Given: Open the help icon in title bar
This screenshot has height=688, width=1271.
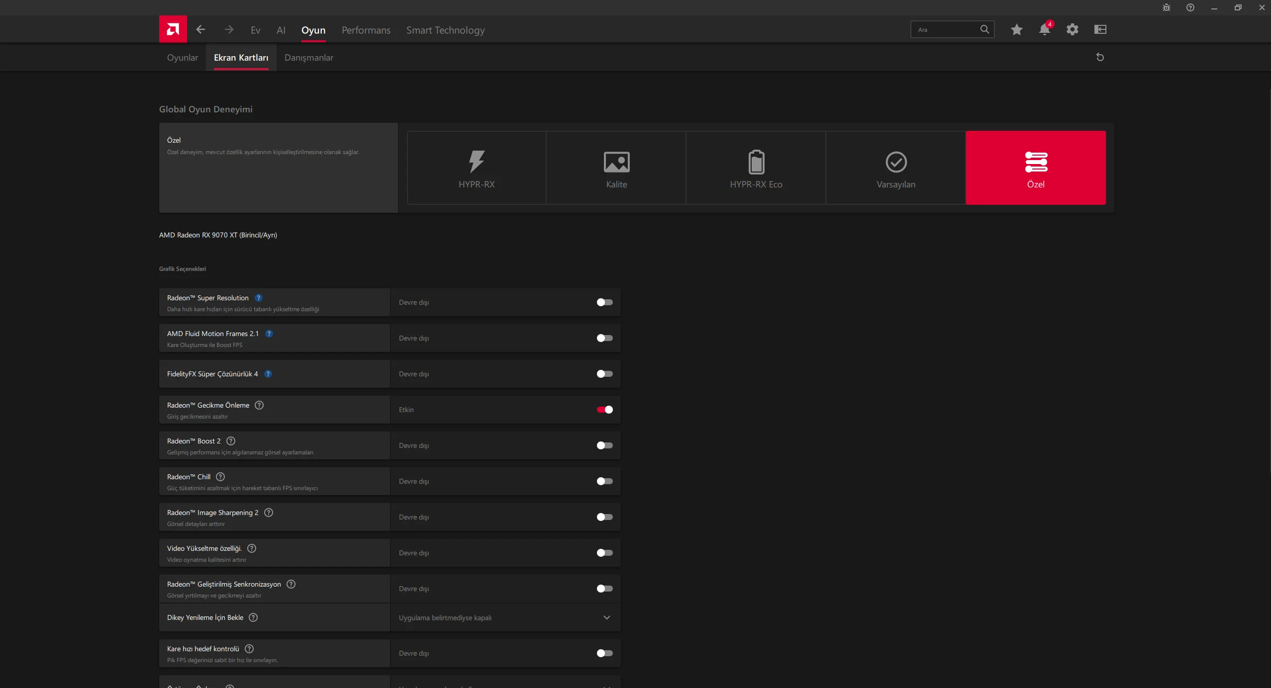Looking at the screenshot, I should click(x=1190, y=7).
